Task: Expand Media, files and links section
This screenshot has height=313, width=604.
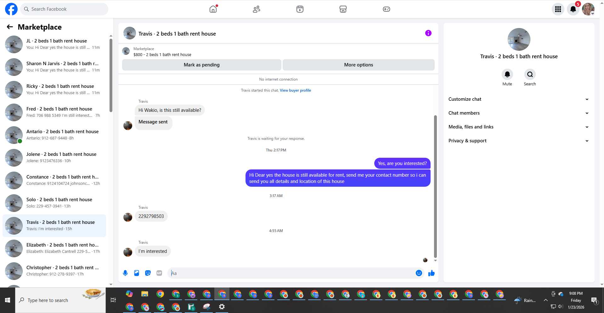Action: (519, 127)
